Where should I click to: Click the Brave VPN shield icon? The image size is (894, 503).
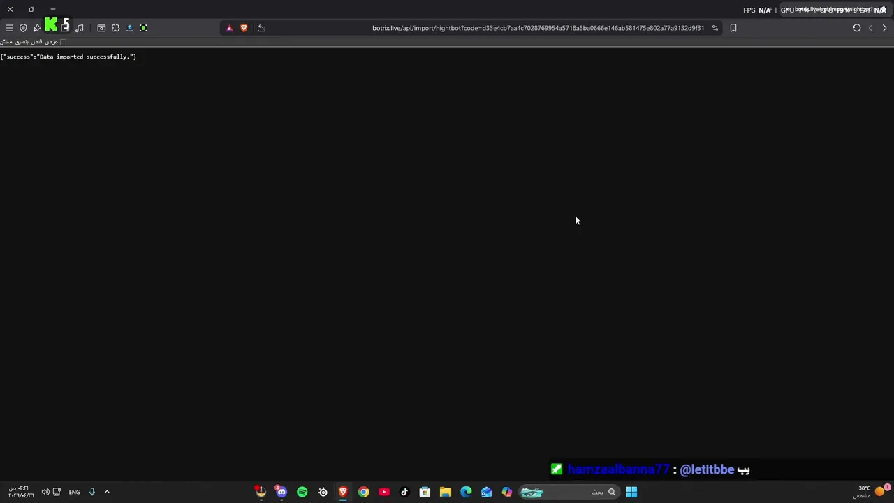pyautogui.click(x=23, y=28)
